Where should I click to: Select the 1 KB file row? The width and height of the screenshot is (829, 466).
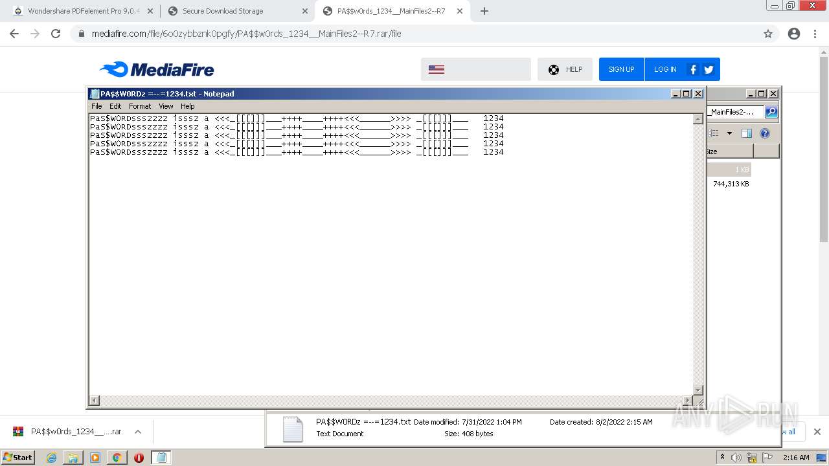click(x=729, y=170)
